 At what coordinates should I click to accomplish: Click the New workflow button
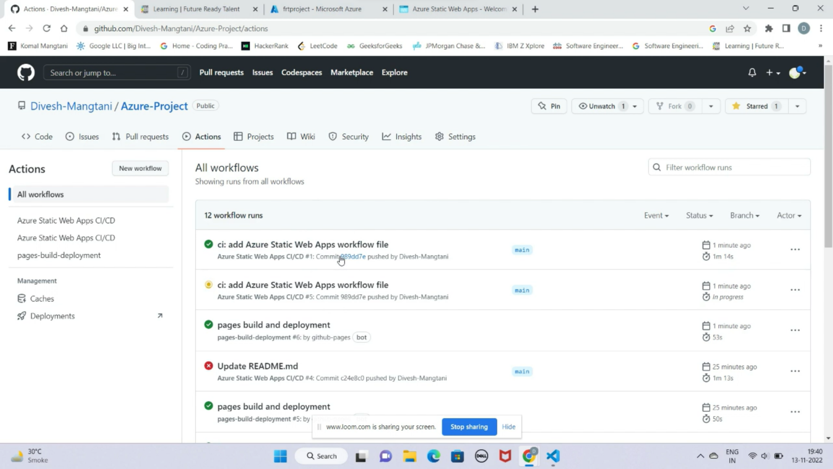(x=140, y=168)
